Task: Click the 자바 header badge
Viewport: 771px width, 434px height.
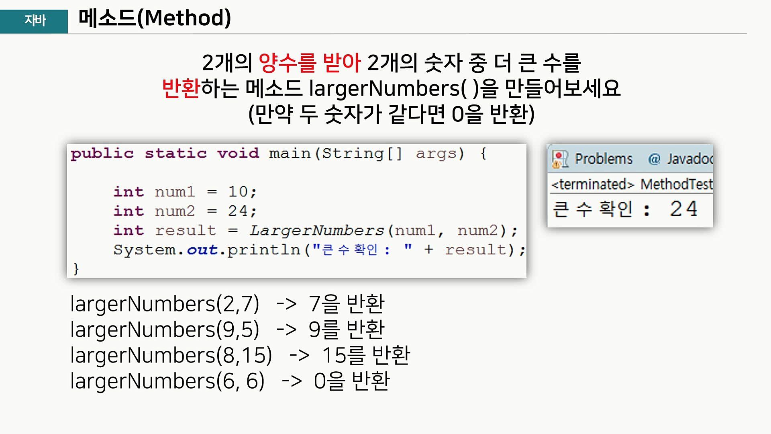Action: pyautogui.click(x=35, y=20)
